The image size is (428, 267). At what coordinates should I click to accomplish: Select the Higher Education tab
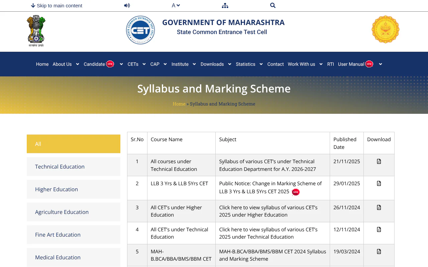[x=74, y=189]
